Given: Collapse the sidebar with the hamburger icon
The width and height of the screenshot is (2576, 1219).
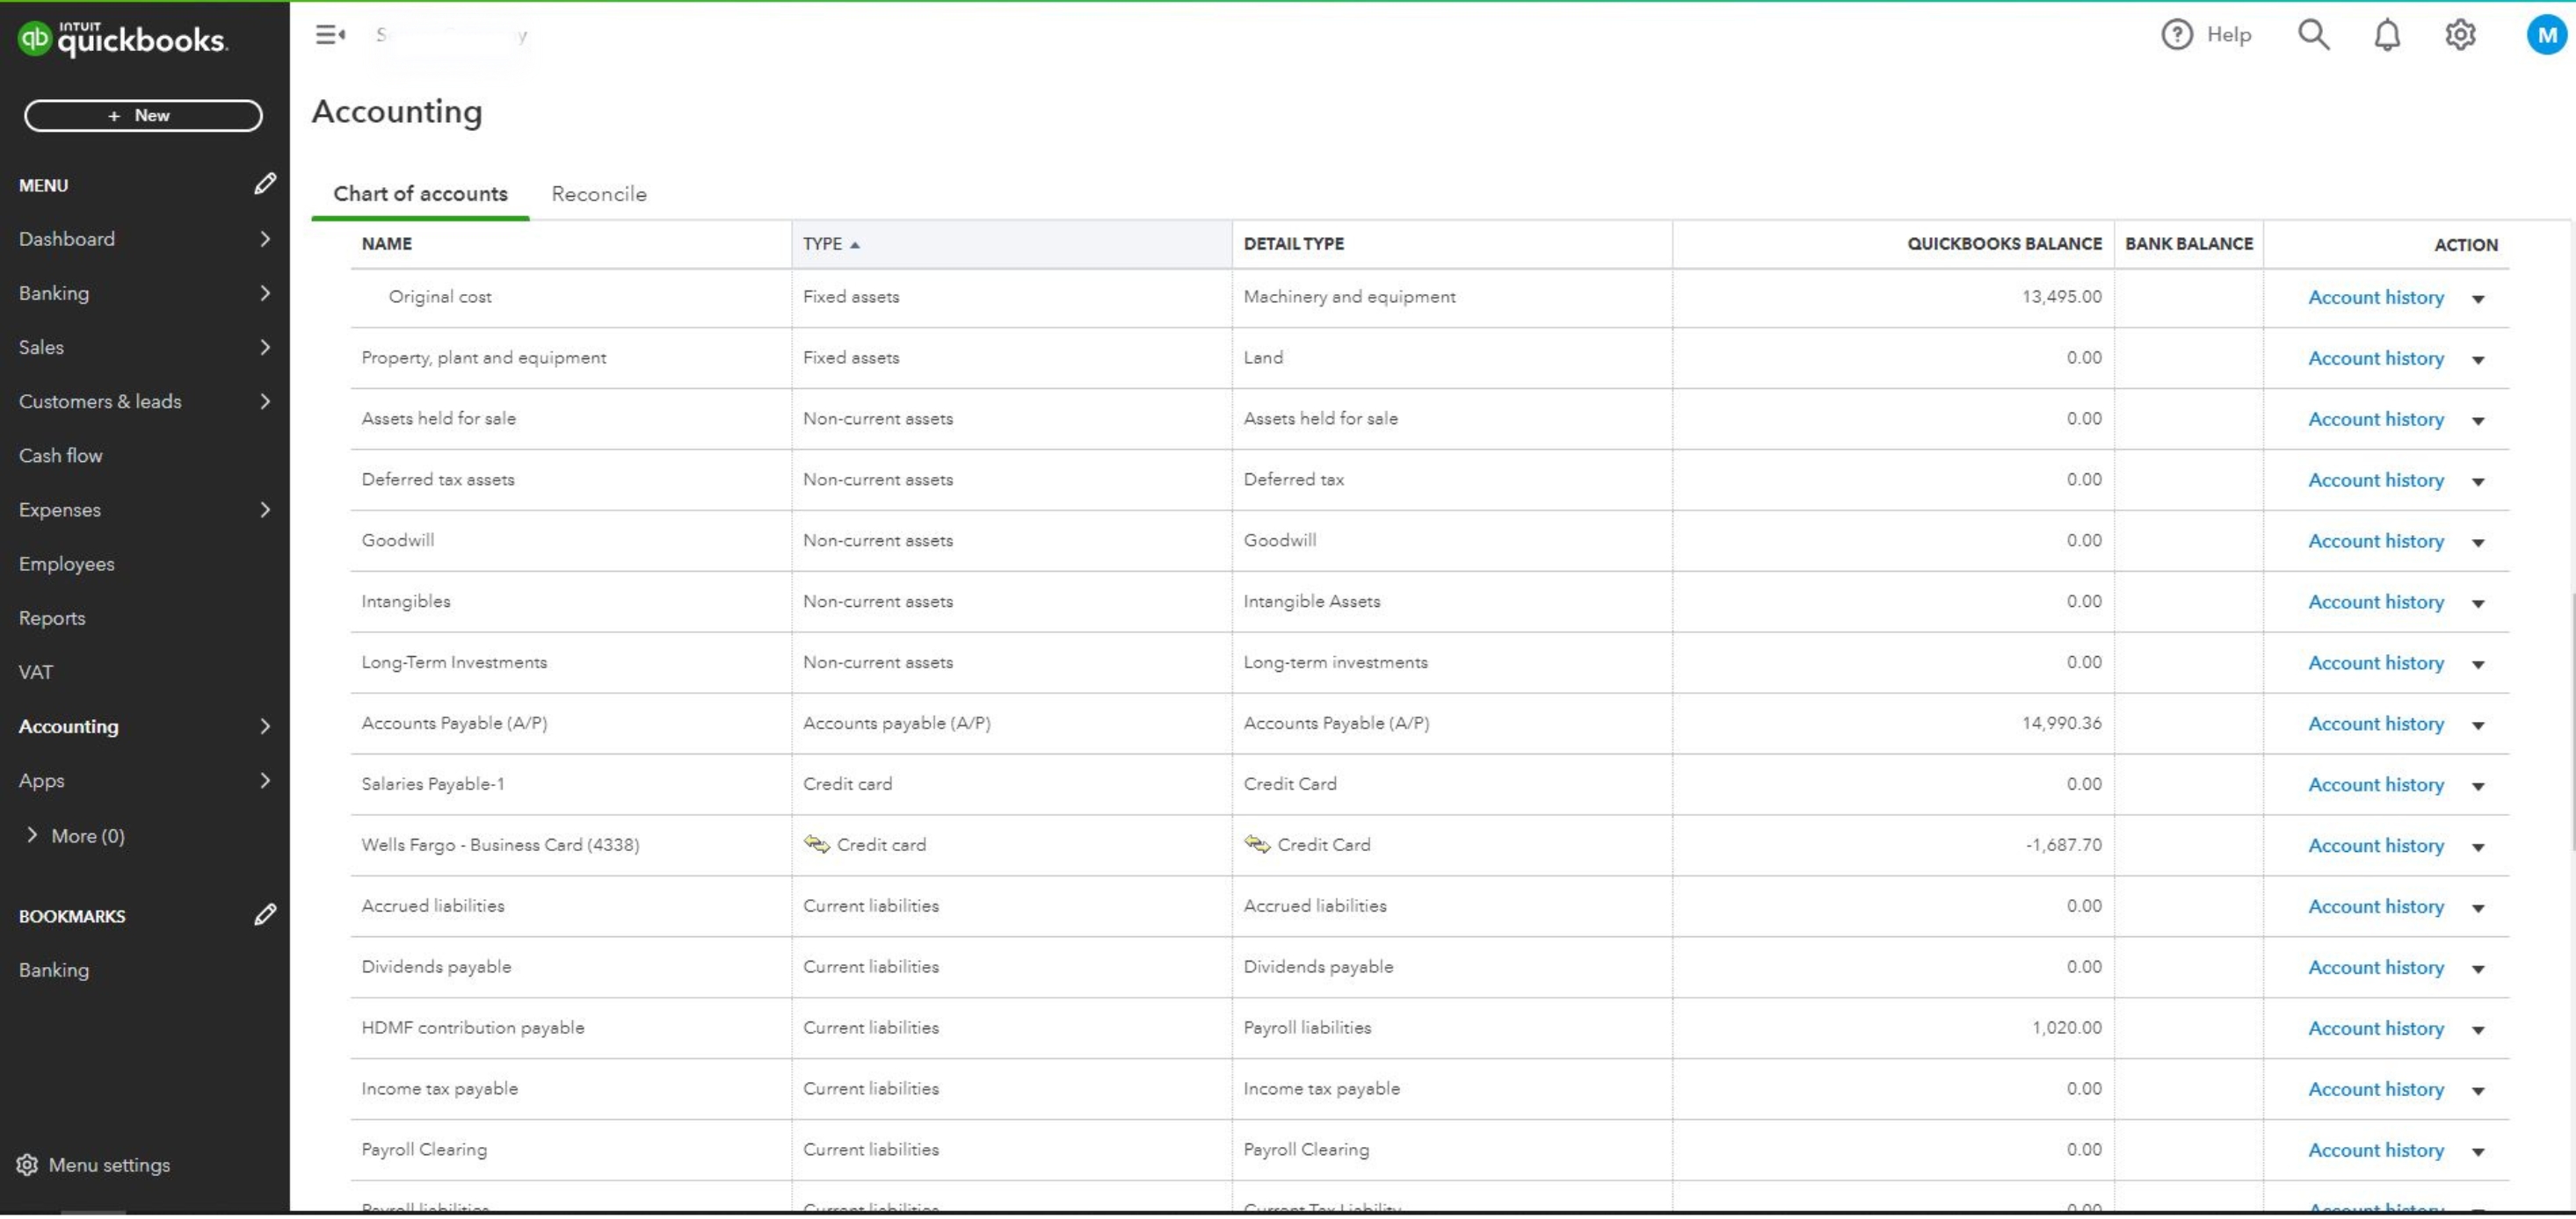Looking at the screenshot, I should pyautogui.click(x=330, y=35).
